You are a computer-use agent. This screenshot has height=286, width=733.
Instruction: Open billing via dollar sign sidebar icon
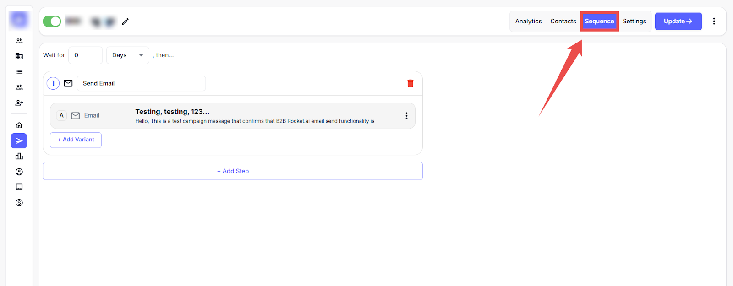[19, 203]
